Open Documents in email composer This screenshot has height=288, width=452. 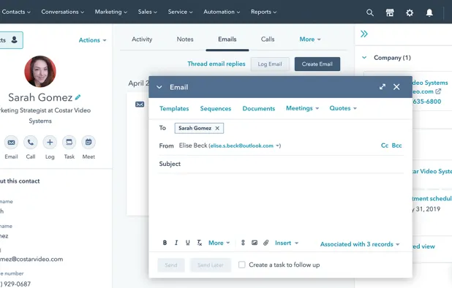click(x=259, y=109)
